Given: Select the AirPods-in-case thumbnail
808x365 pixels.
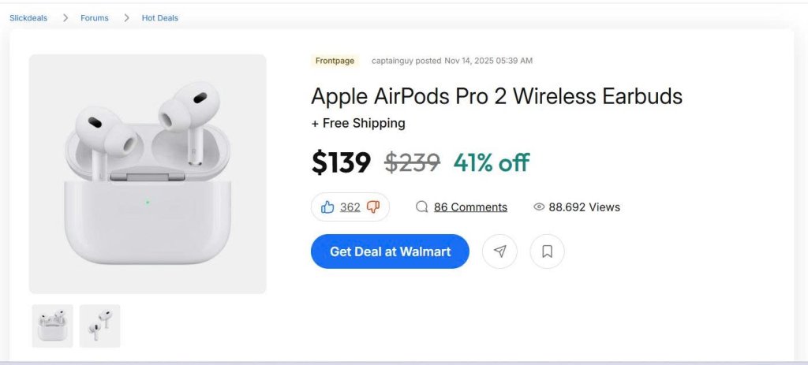Looking at the screenshot, I should coord(53,326).
